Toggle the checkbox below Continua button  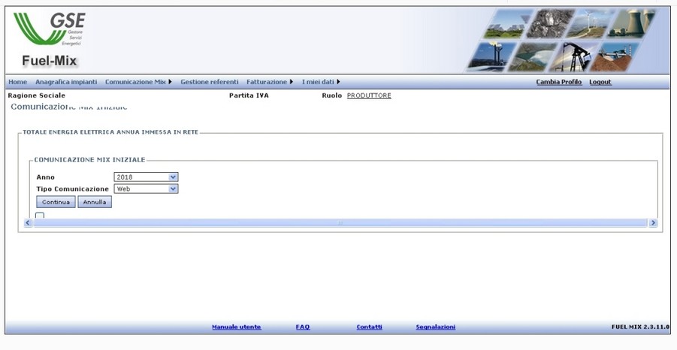40,216
